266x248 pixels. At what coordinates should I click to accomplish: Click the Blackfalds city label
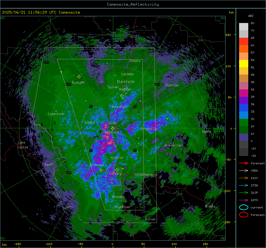coord(126,82)
